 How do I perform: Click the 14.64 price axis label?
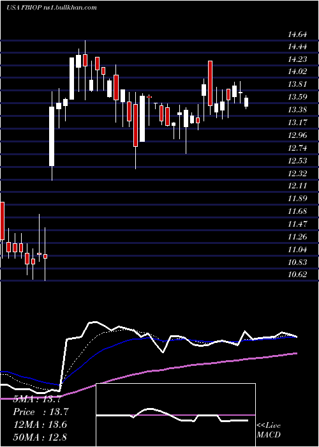click(297, 34)
